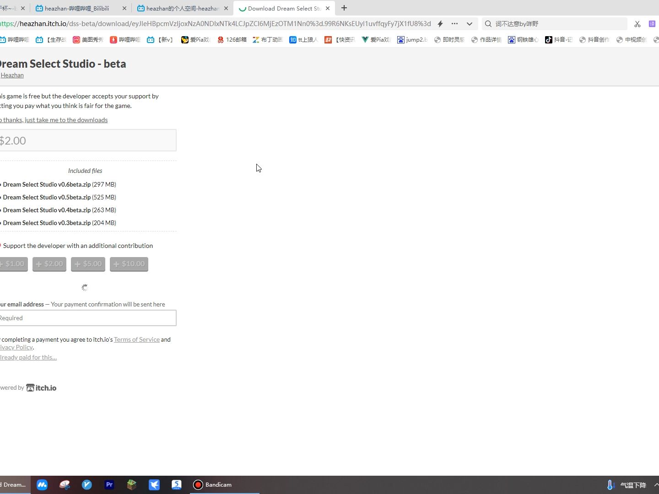659x494 pixels.
Task: Open the 中视频创 bookmark
Action: tap(631, 40)
